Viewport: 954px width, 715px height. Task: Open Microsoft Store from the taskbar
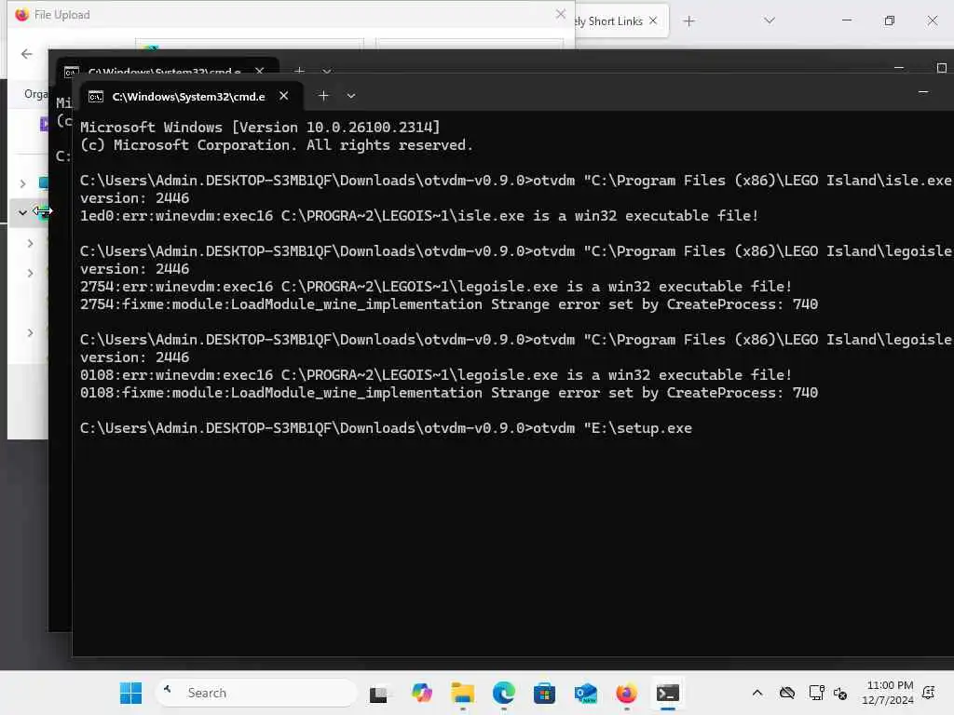point(544,693)
